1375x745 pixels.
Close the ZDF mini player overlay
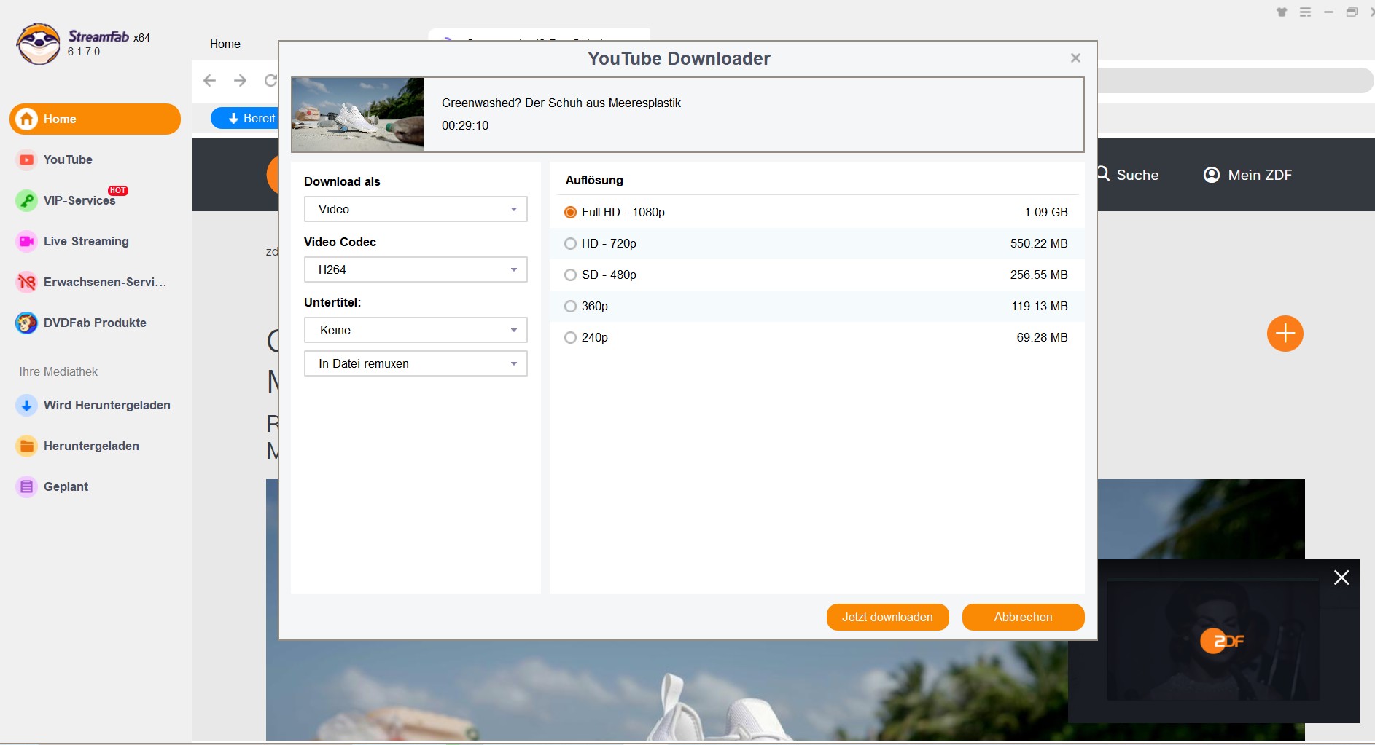tap(1341, 578)
